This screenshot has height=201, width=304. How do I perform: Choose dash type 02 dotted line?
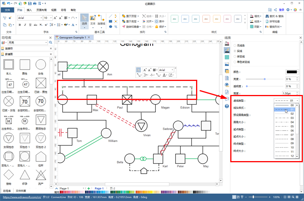click(284, 114)
